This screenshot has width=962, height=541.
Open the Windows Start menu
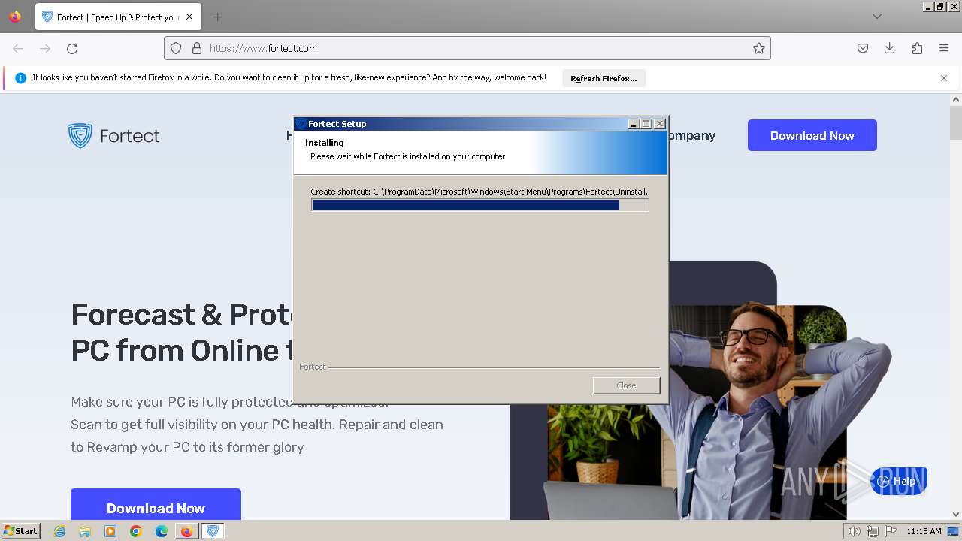20,531
